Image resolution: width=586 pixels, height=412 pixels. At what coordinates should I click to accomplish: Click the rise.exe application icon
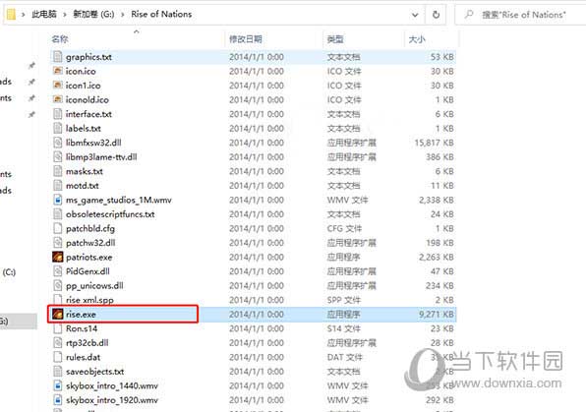coord(58,314)
